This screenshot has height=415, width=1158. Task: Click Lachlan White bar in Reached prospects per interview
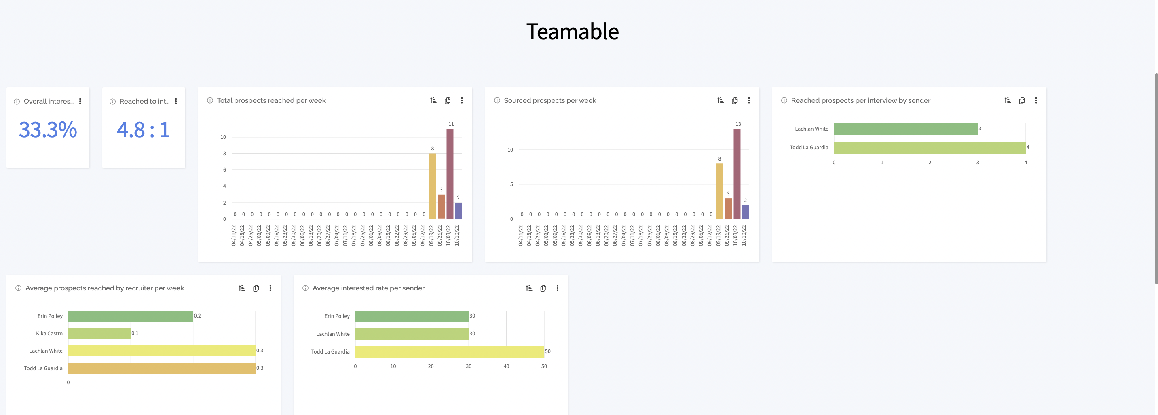click(x=905, y=129)
